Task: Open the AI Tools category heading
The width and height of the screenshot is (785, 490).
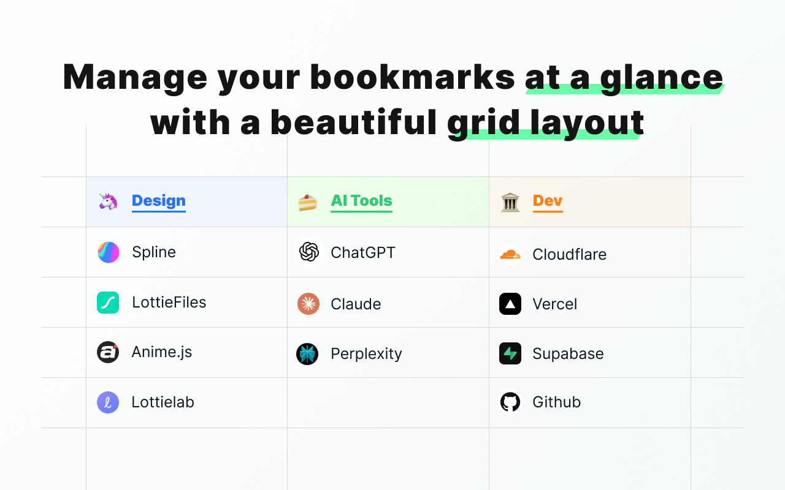Action: click(361, 201)
